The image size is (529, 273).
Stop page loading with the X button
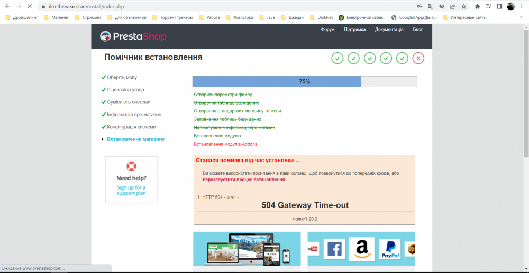point(30,6)
